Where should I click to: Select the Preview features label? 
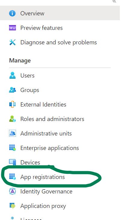[x=42, y=28]
